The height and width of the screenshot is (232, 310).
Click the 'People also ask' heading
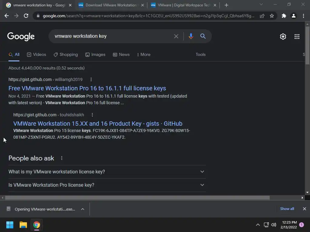(x=31, y=158)
